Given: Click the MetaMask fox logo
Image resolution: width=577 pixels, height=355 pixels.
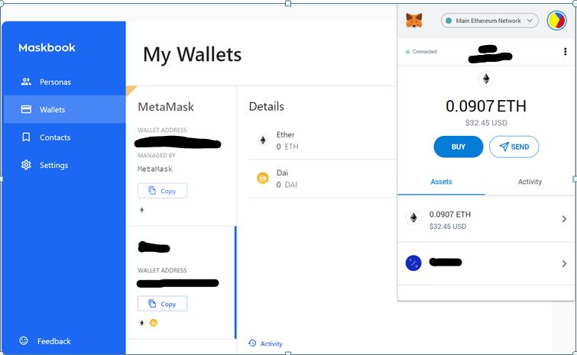Looking at the screenshot, I should click(414, 21).
